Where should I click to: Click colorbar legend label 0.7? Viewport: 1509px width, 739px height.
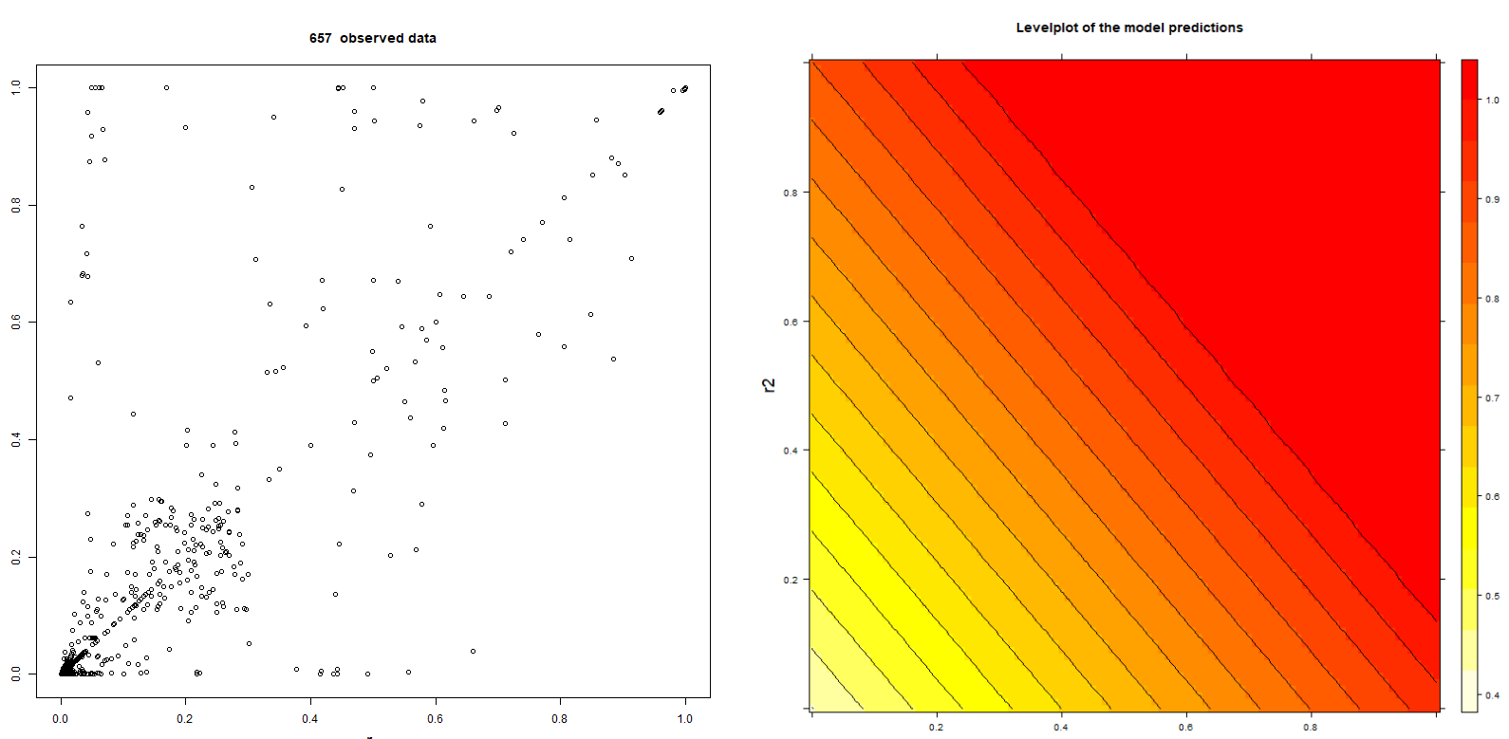(1493, 397)
